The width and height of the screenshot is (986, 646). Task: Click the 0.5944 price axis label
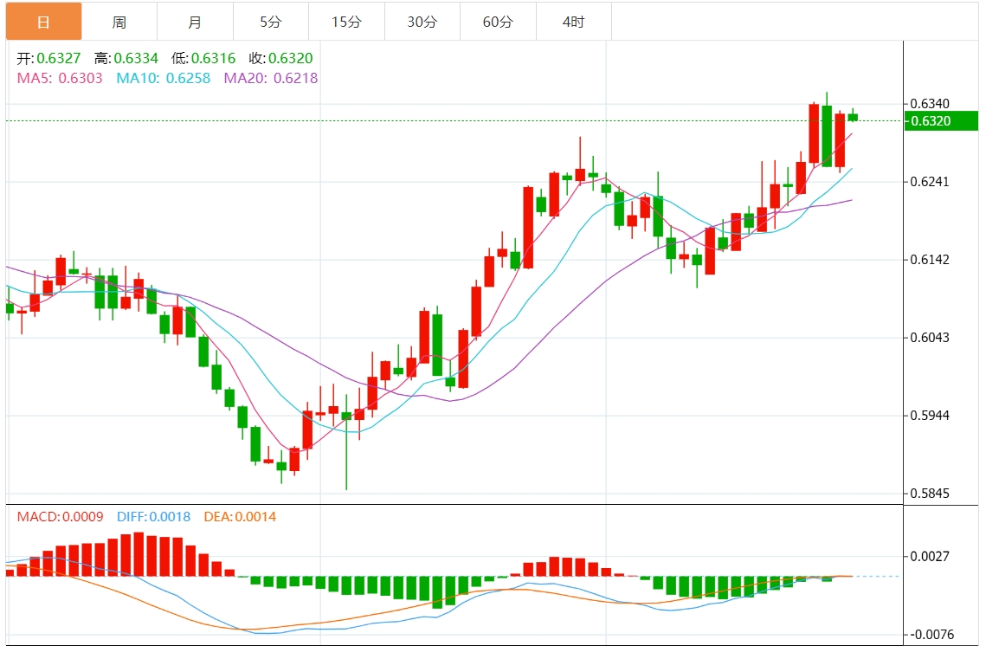[930, 416]
